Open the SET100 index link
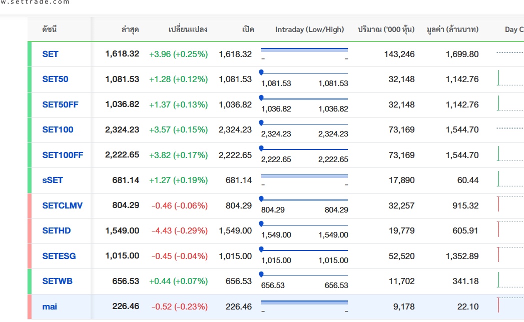The width and height of the screenshot is (524, 322). (58, 129)
